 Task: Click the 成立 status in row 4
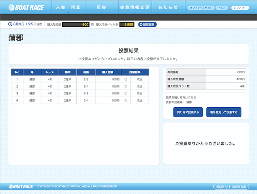pos(140,100)
